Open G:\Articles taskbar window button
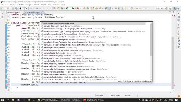 coord(48,100)
